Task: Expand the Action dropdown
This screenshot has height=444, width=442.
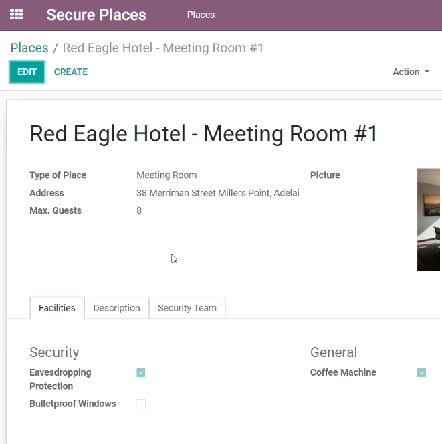Action: tap(411, 72)
